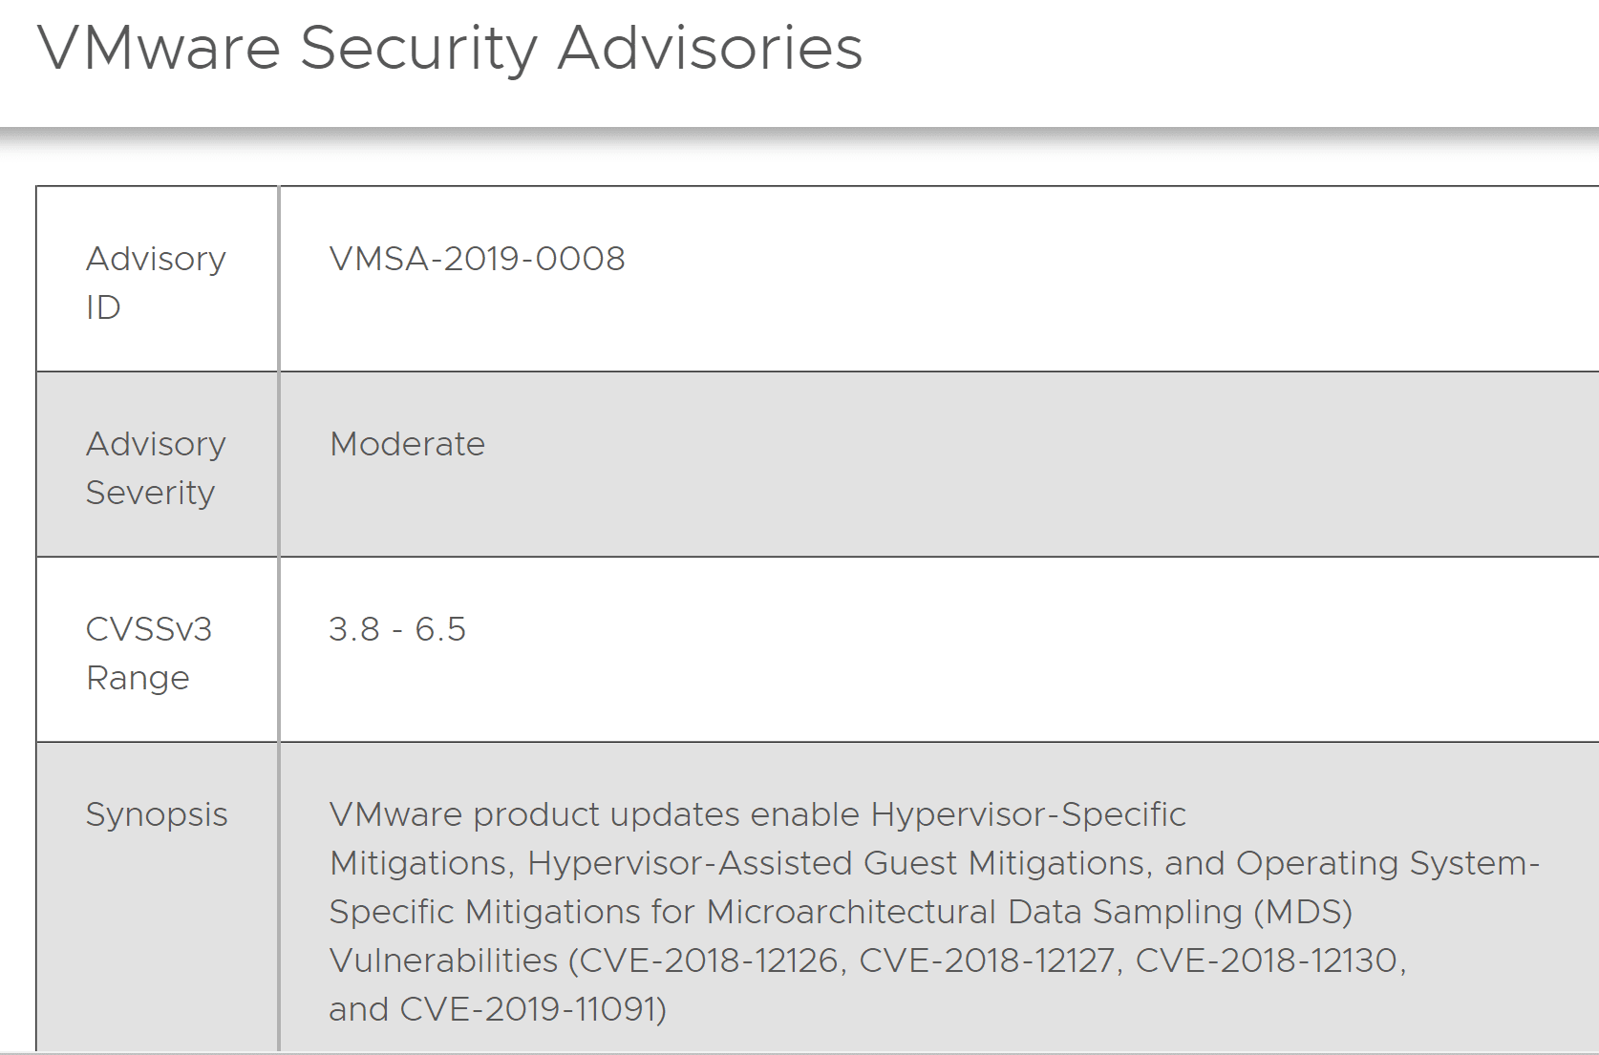Click the VMware product updates text
The height and width of the screenshot is (1055, 1599).
(535, 814)
